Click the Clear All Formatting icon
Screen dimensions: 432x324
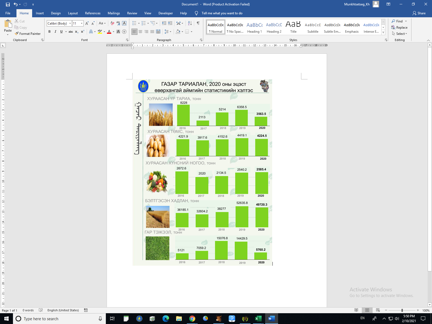(112, 23)
